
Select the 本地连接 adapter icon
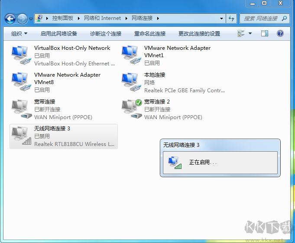131,82
